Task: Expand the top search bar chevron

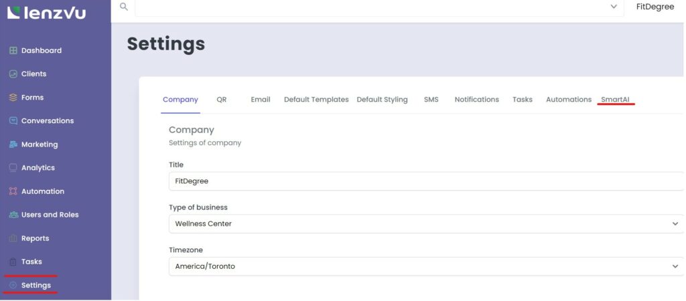Action: pos(614,7)
